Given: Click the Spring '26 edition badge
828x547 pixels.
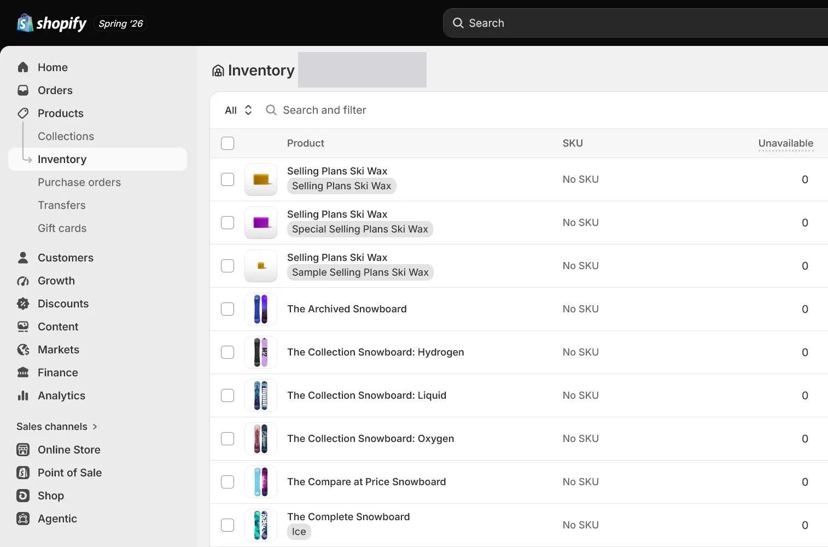Looking at the screenshot, I should (x=120, y=24).
